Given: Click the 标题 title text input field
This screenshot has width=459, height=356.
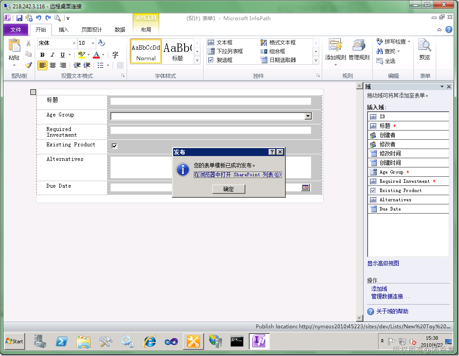Looking at the screenshot, I should (211, 101).
